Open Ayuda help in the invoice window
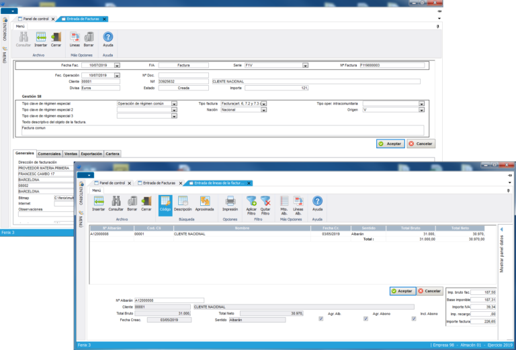Image resolution: width=516 pixels, height=350 pixels. [107, 39]
